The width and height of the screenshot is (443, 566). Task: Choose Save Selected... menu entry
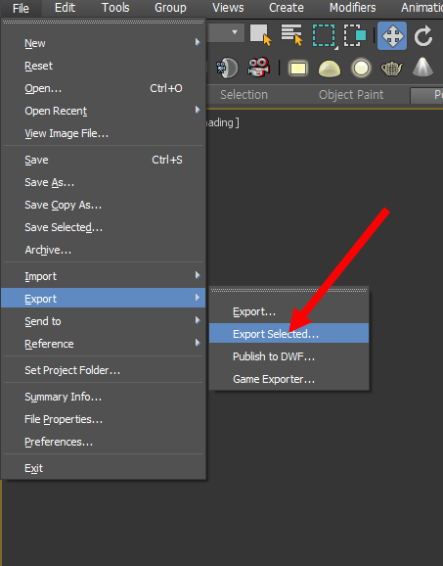[104, 227]
